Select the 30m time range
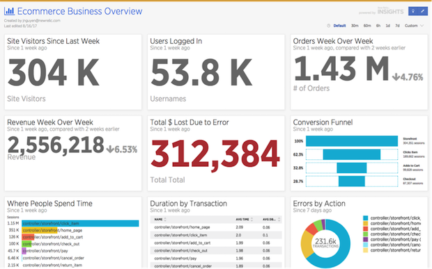 click(355, 26)
